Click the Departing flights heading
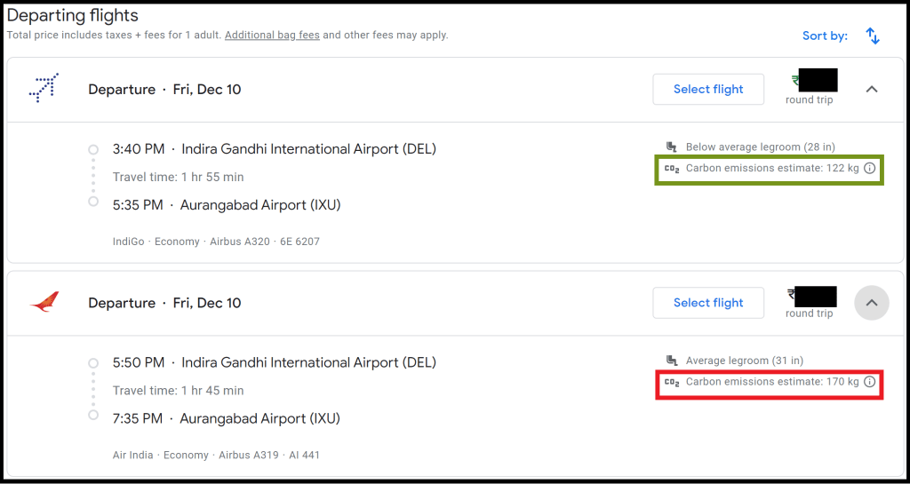 click(x=73, y=16)
